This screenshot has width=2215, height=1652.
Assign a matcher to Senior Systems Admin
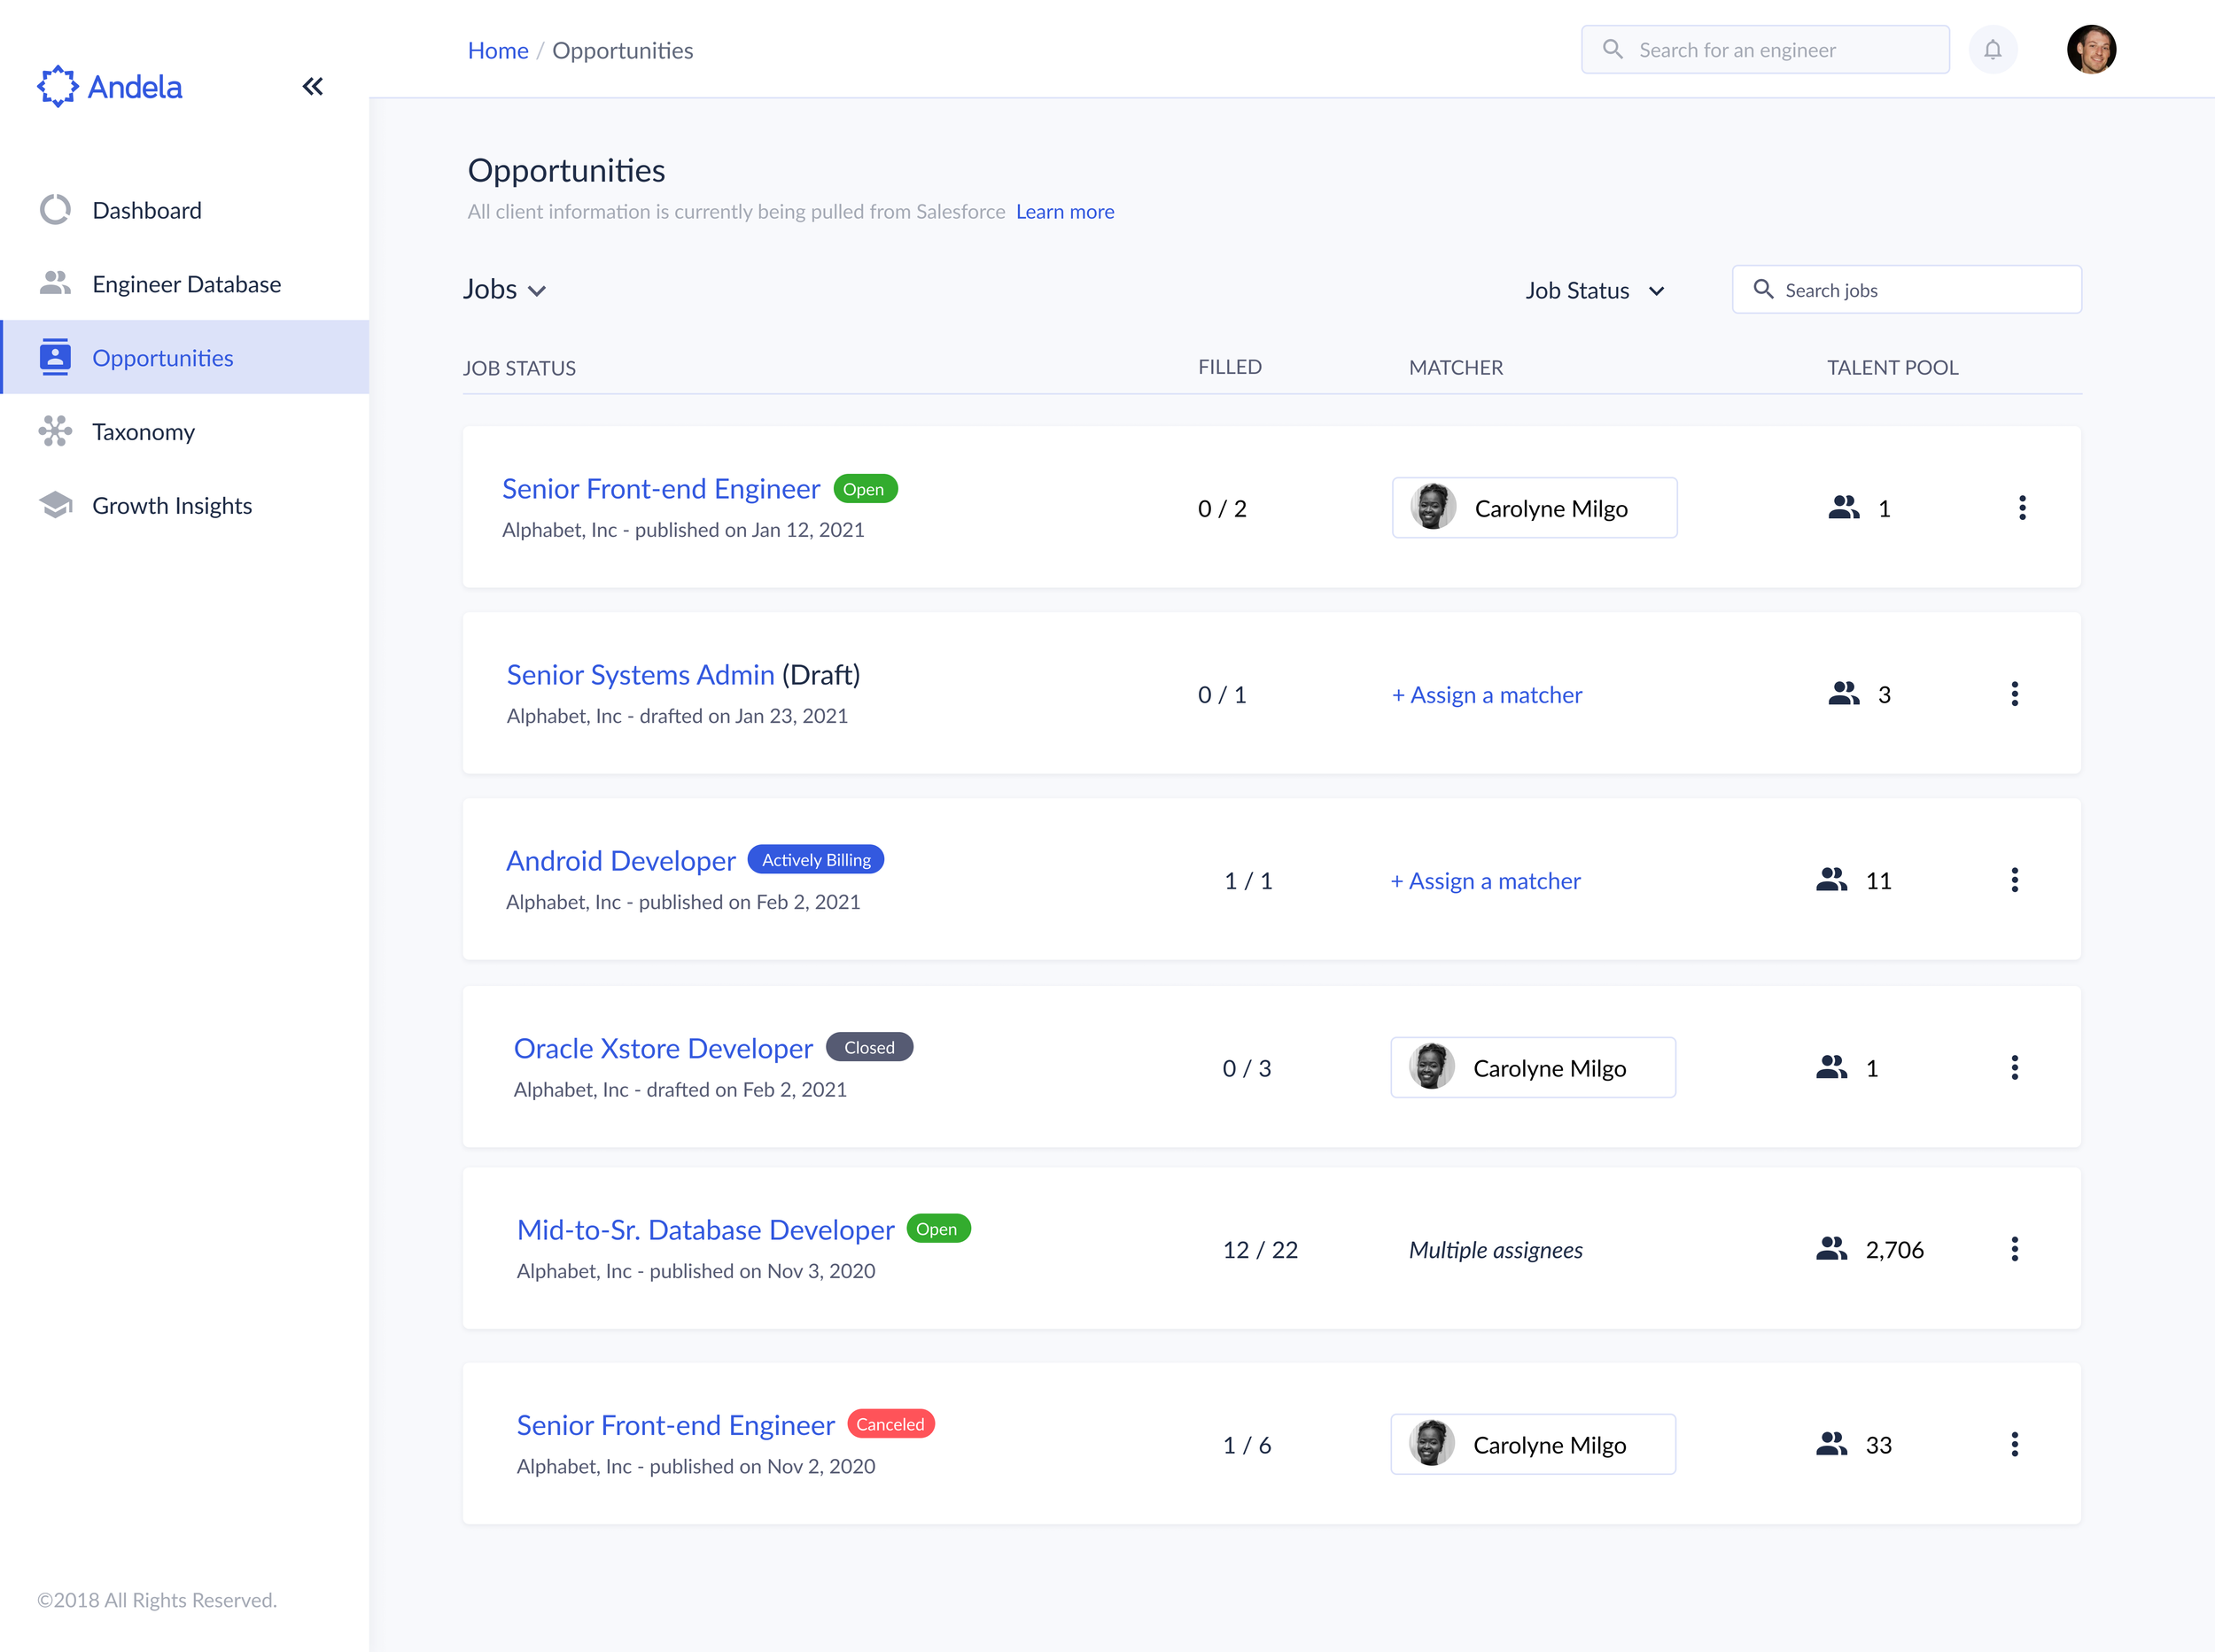[1487, 695]
